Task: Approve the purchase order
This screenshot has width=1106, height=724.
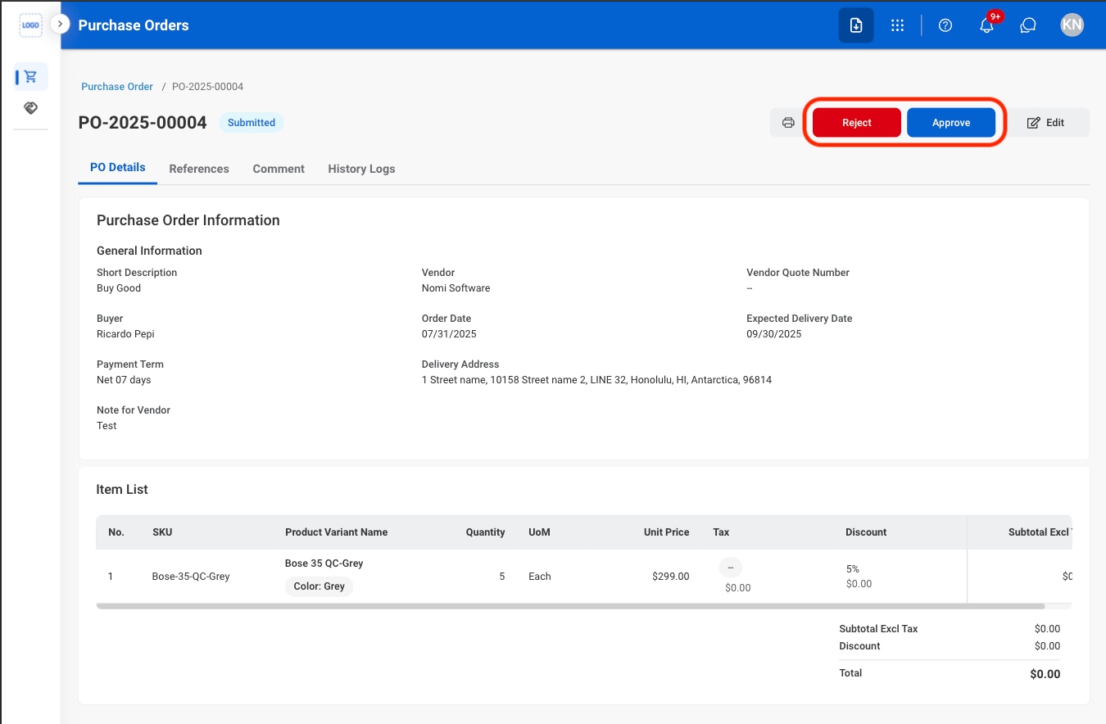Action: (x=951, y=123)
